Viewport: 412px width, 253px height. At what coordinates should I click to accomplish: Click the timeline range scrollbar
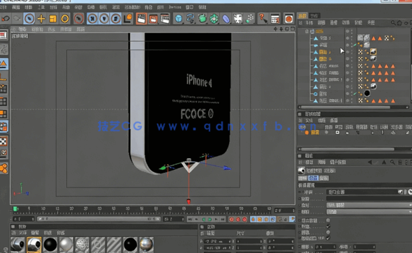click(98, 219)
